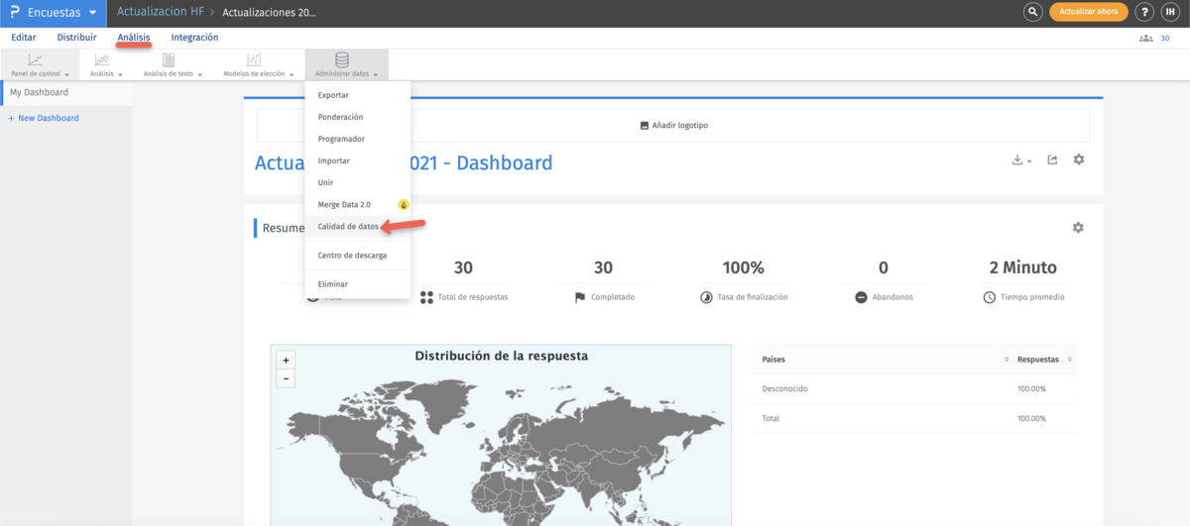Click Añadir logotipo button

(x=673, y=126)
